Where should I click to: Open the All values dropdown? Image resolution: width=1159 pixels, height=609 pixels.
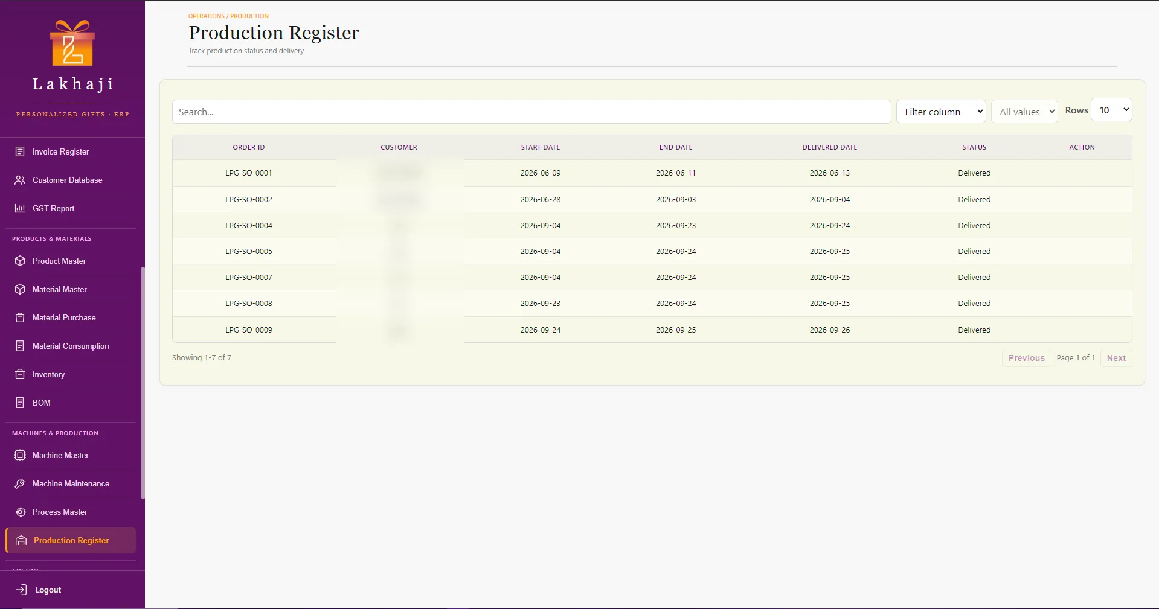[x=1024, y=112]
